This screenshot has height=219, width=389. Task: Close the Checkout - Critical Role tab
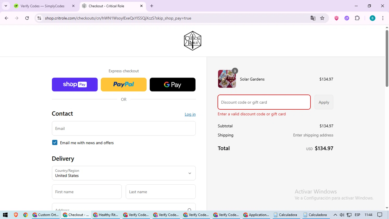pyautogui.click(x=141, y=6)
